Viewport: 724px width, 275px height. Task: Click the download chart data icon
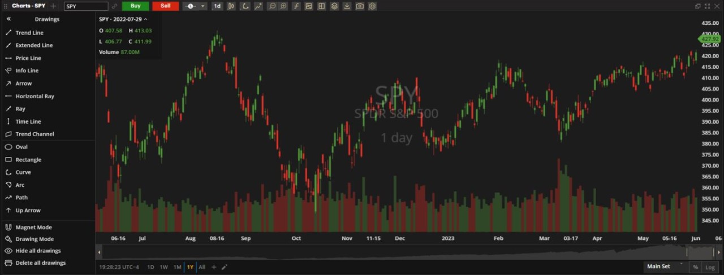click(347, 6)
